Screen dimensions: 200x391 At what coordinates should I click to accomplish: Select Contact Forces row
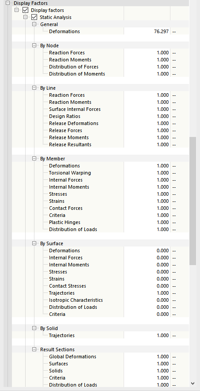[x=101, y=208]
